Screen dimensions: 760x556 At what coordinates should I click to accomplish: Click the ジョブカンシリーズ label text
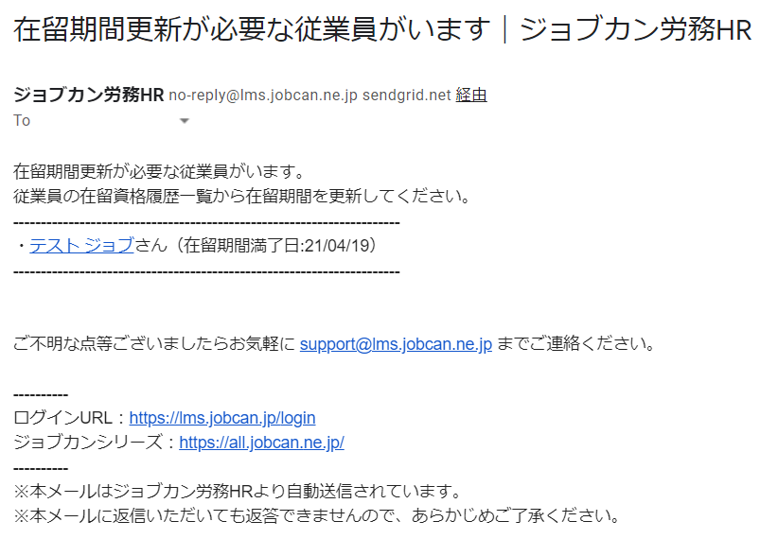tap(95, 442)
